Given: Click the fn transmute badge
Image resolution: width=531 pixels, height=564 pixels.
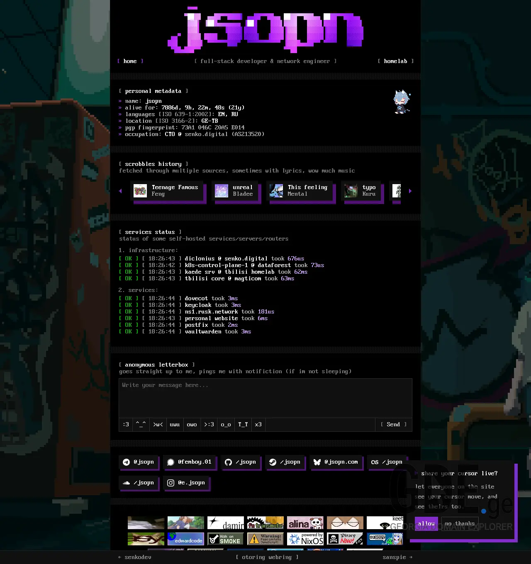Looking at the screenshot, I should pos(265,523).
